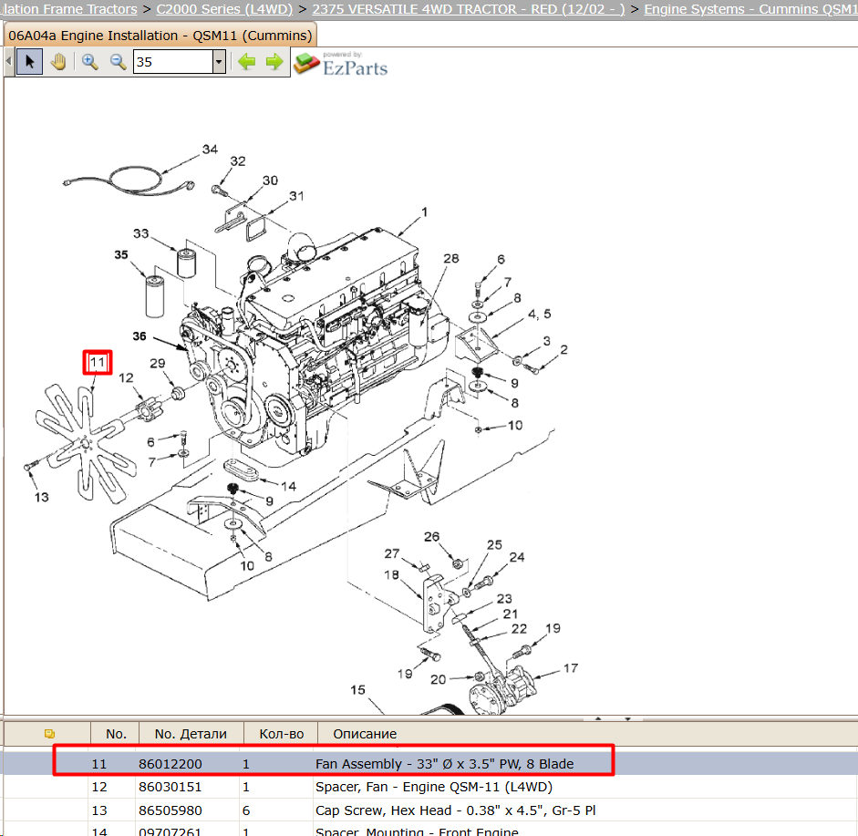Select row 11 Fan Assembly
Image resolution: width=858 pixels, height=836 pixels.
429,763
